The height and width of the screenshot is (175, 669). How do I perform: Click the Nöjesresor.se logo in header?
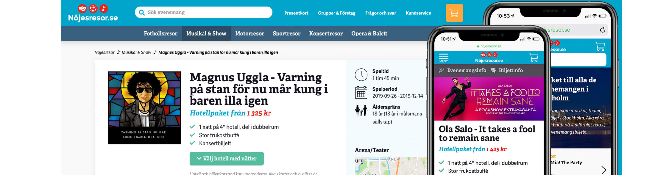pyautogui.click(x=93, y=13)
